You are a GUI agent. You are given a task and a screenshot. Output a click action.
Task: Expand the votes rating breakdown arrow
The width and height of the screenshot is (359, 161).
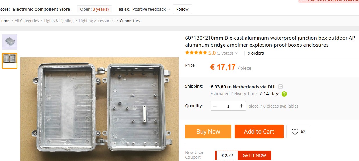pyautogui.click(x=236, y=53)
